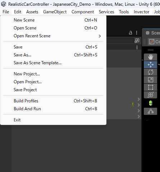
Task: Click the search field in the panel
Action: pyautogui.click(x=120, y=41)
